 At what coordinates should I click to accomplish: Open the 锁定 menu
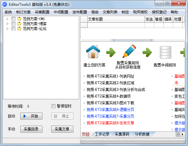[125, 12]
